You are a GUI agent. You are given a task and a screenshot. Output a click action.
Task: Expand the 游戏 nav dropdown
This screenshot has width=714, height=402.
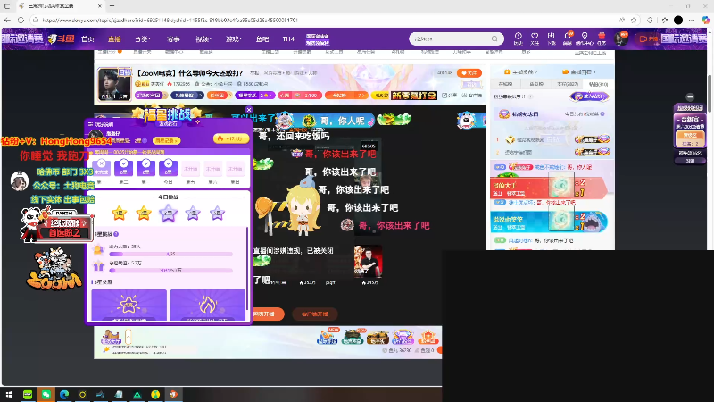pos(234,39)
